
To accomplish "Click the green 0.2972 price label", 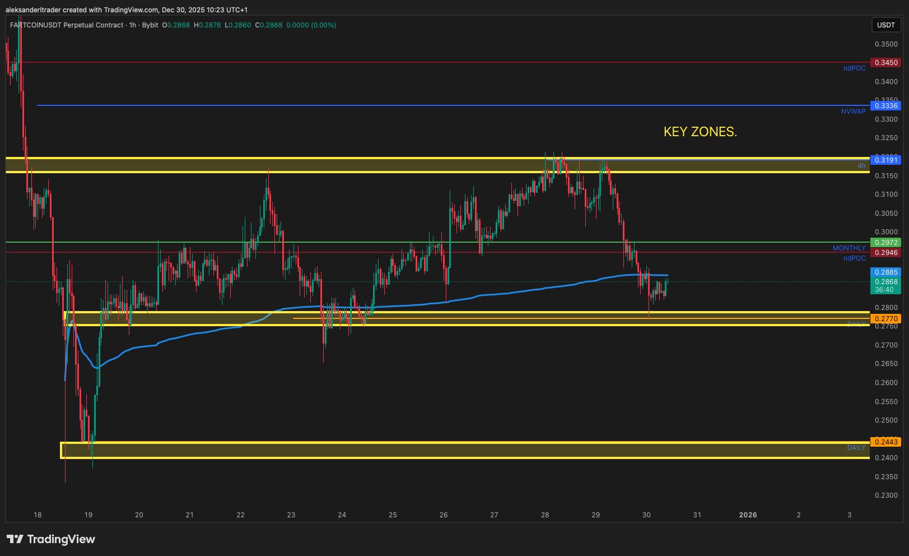I will 885,243.
